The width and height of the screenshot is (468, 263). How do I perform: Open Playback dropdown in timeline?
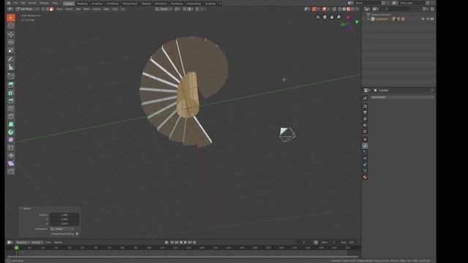22,243
